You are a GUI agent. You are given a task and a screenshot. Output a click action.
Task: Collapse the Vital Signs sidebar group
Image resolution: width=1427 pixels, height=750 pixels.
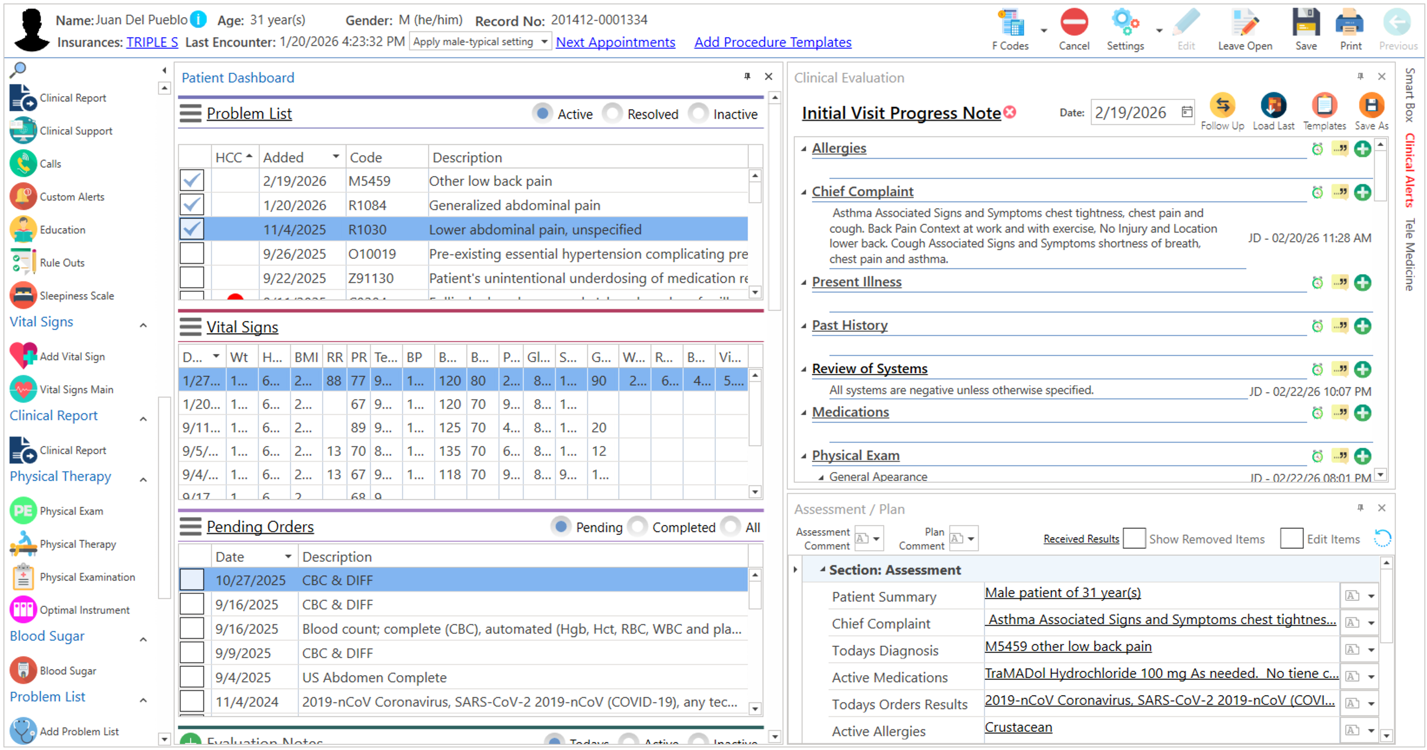[x=143, y=325]
